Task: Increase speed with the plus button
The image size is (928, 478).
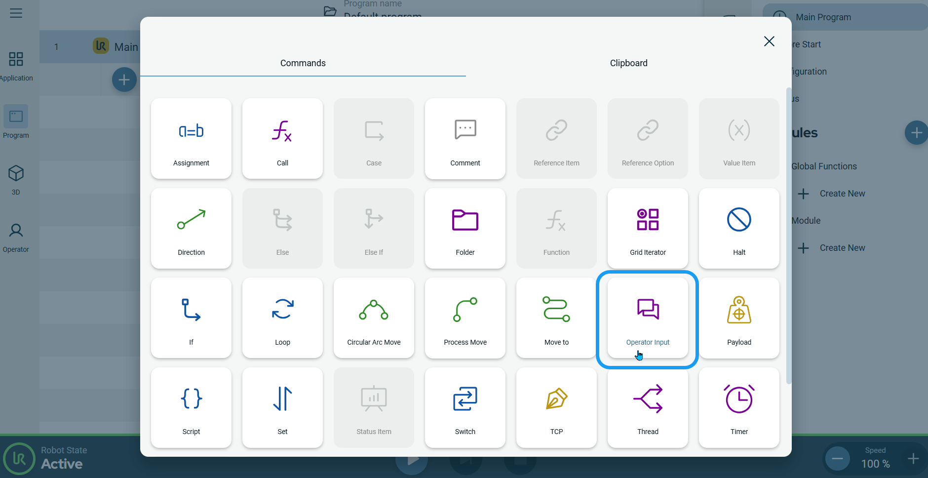Action: tap(913, 459)
